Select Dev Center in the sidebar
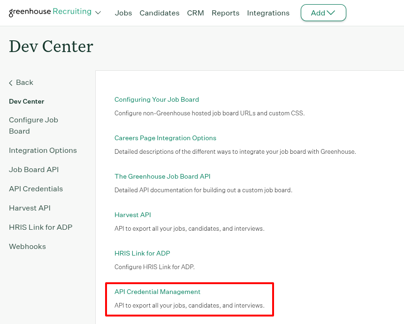This screenshot has width=404, height=324. tap(27, 101)
